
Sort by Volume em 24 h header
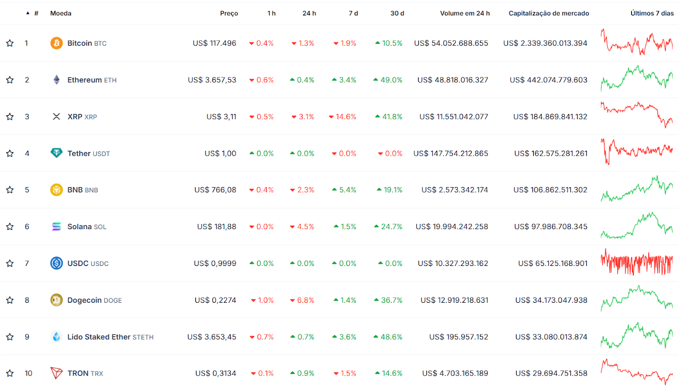(x=465, y=13)
